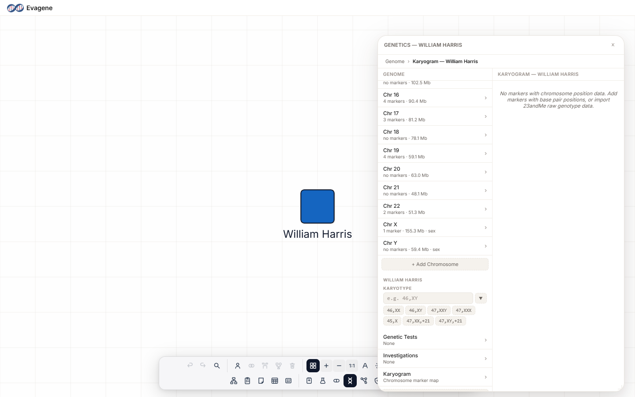Image resolution: width=635 pixels, height=397 pixels.
Task: Choose the 47,XX,+21 karyotype preset
Action: pyautogui.click(x=418, y=321)
